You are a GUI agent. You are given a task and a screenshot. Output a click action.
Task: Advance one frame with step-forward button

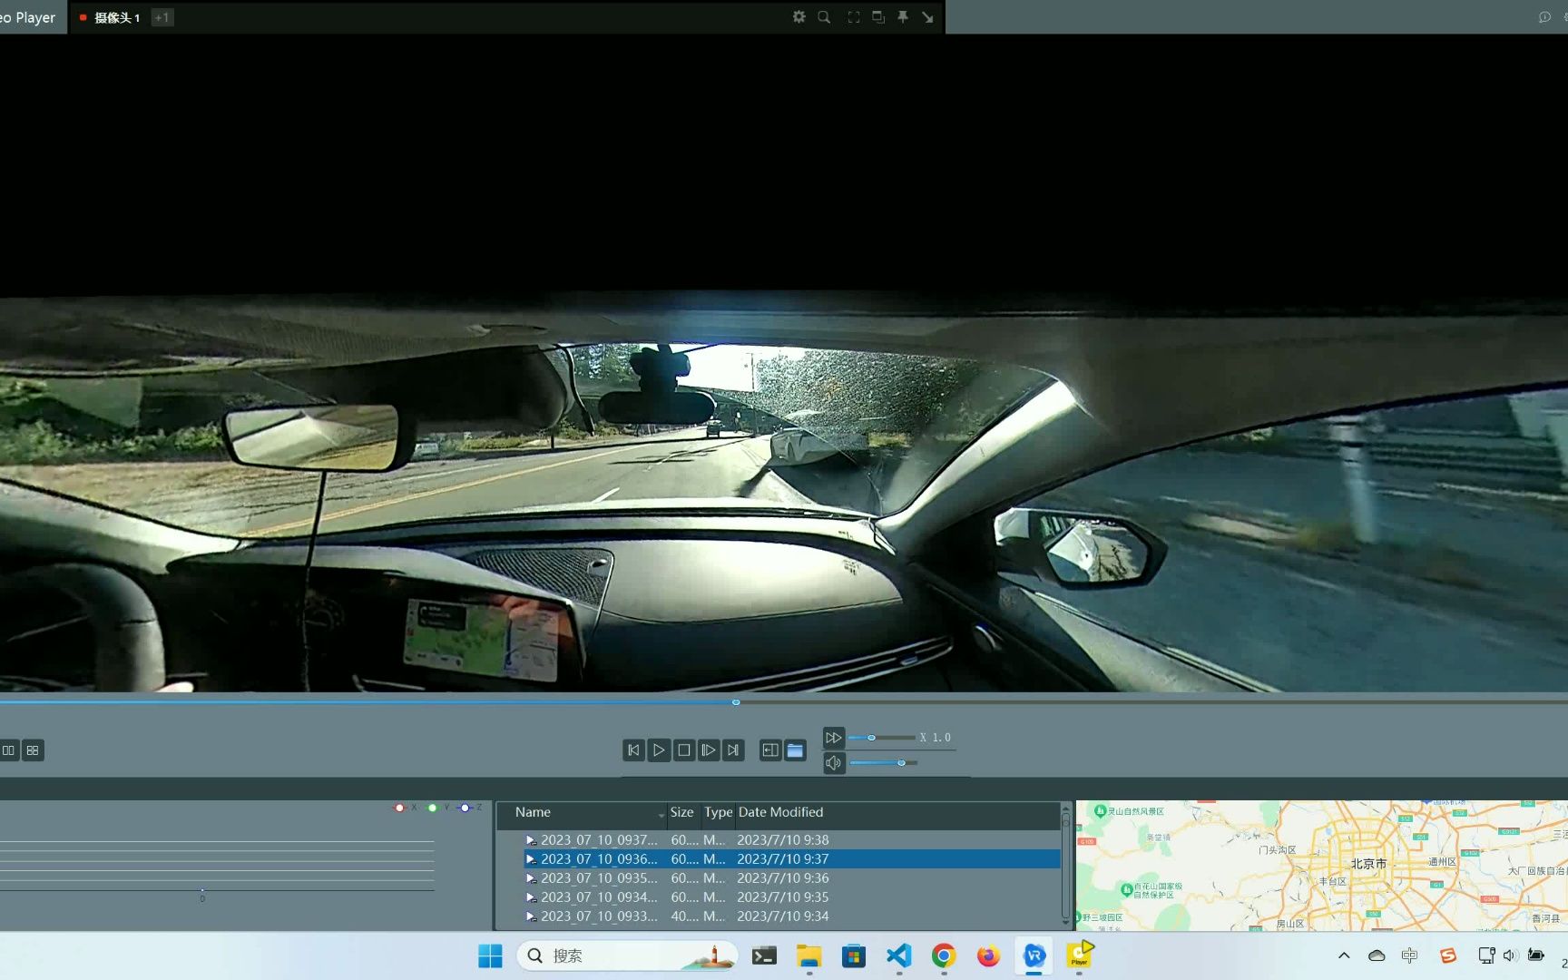click(x=709, y=750)
